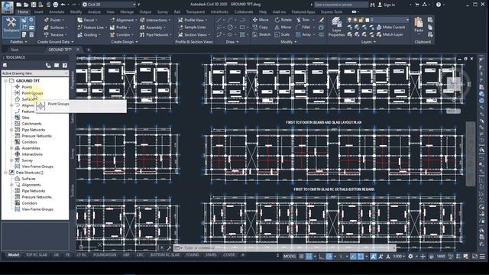Image resolution: width=489 pixels, height=275 pixels.
Task: Open Layer Properties manager
Action: (x=336, y=27)
